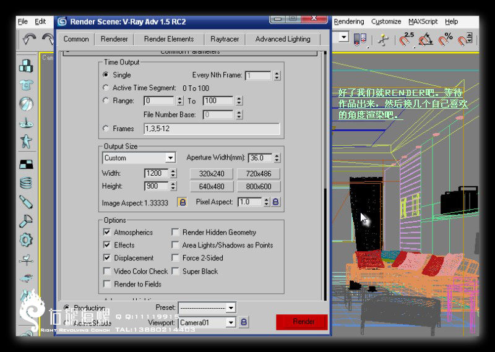Select the Range radio button
This screenshot has width=495, height=352.
click(x=106, y=100)
